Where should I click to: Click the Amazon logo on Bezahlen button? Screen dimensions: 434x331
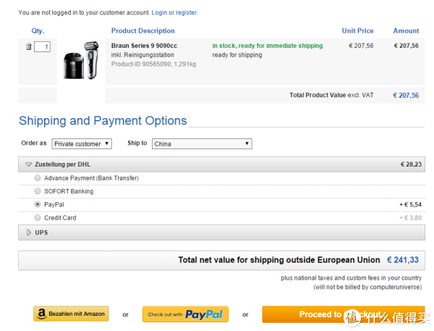(41, 314)
